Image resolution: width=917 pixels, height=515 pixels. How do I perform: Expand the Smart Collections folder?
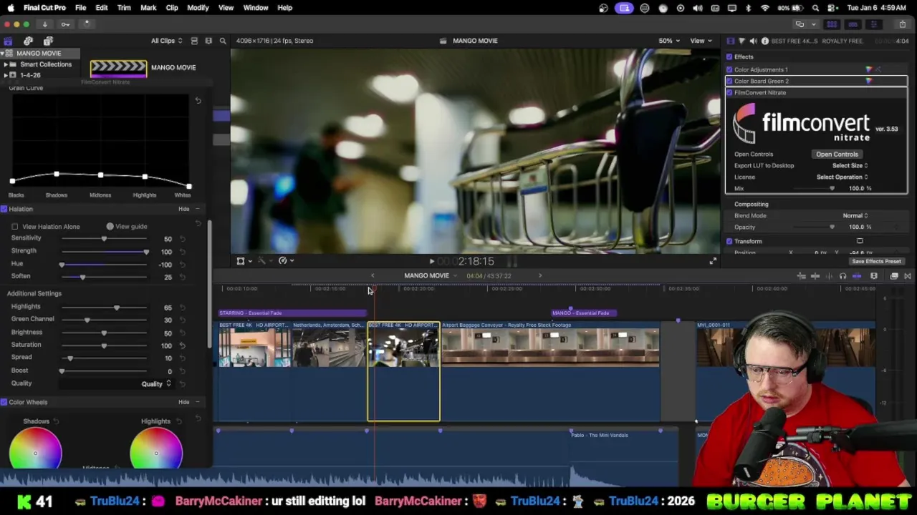pyautogui.click(x=5, y=64)
